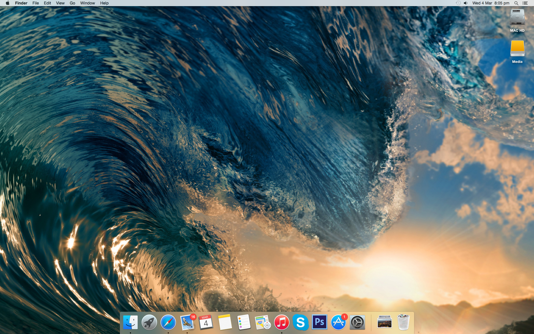Open the Window menu
This screenshot has width=534, height=334.
point(88,3)
